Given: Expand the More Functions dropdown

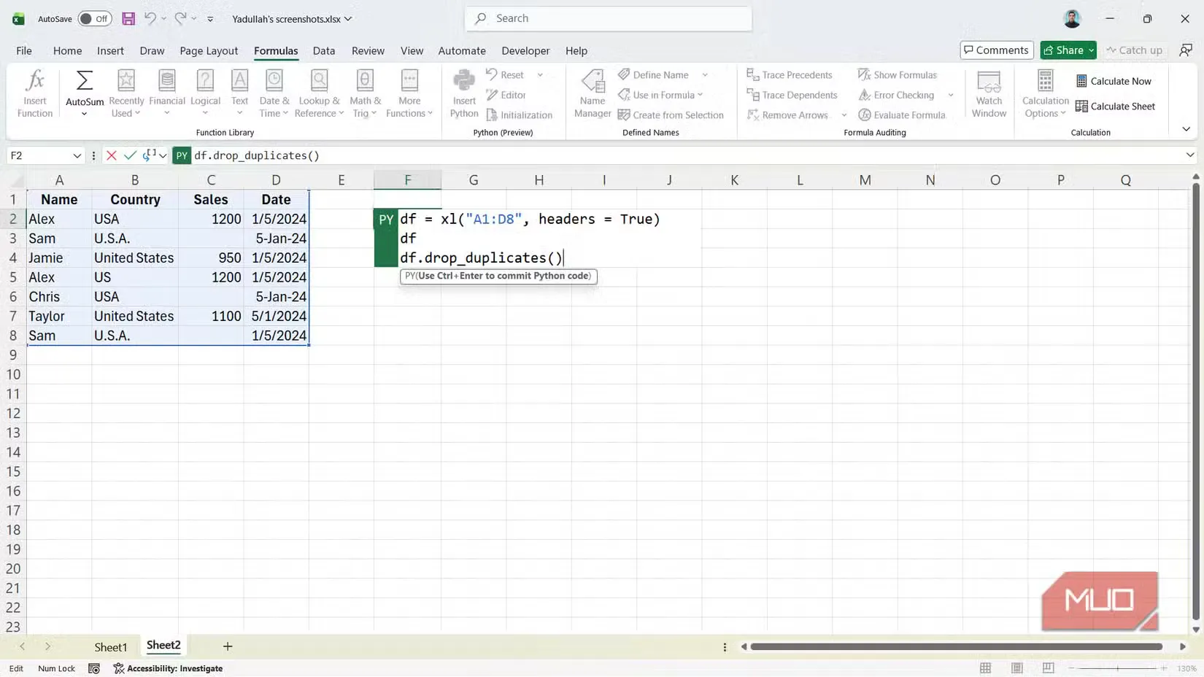Looking at the screenshot, I should point(409,93).
